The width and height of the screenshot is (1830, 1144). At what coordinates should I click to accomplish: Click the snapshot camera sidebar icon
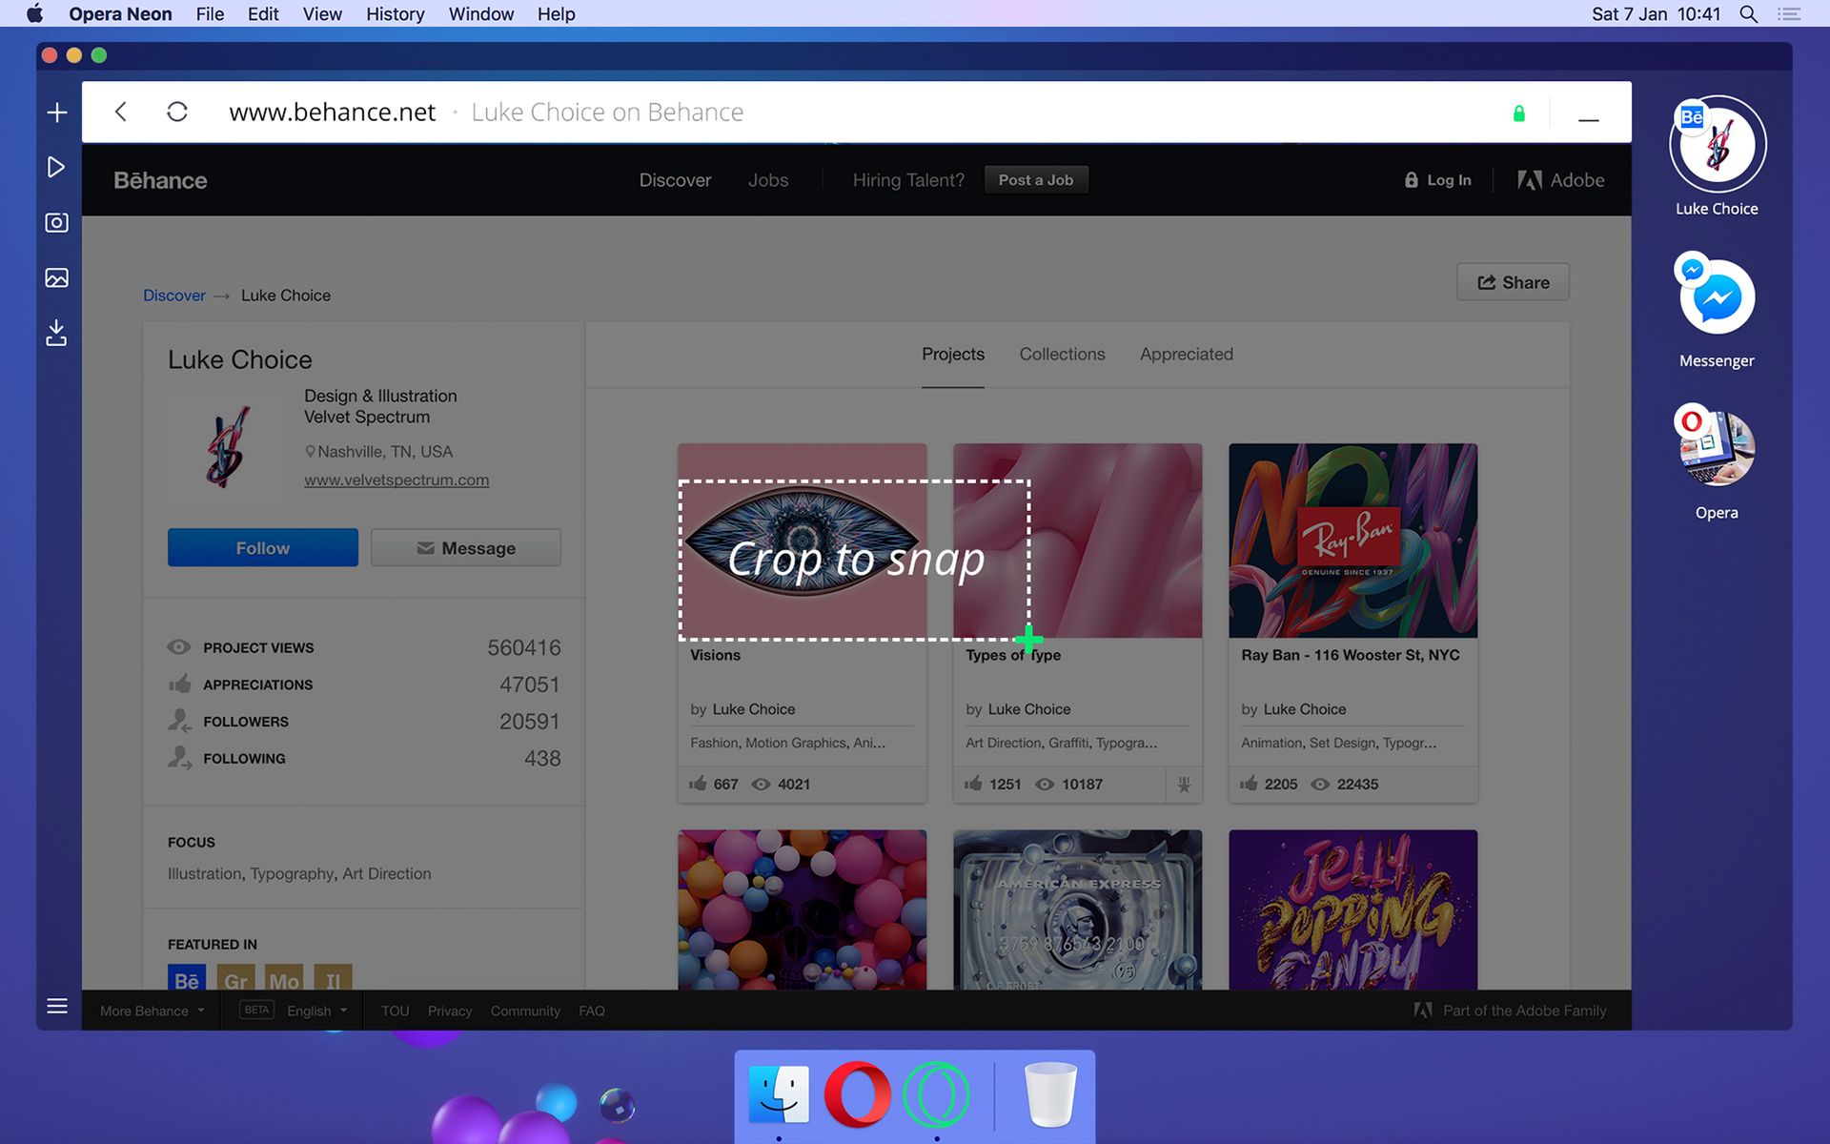pyautogui.click(x=56, y=223)
